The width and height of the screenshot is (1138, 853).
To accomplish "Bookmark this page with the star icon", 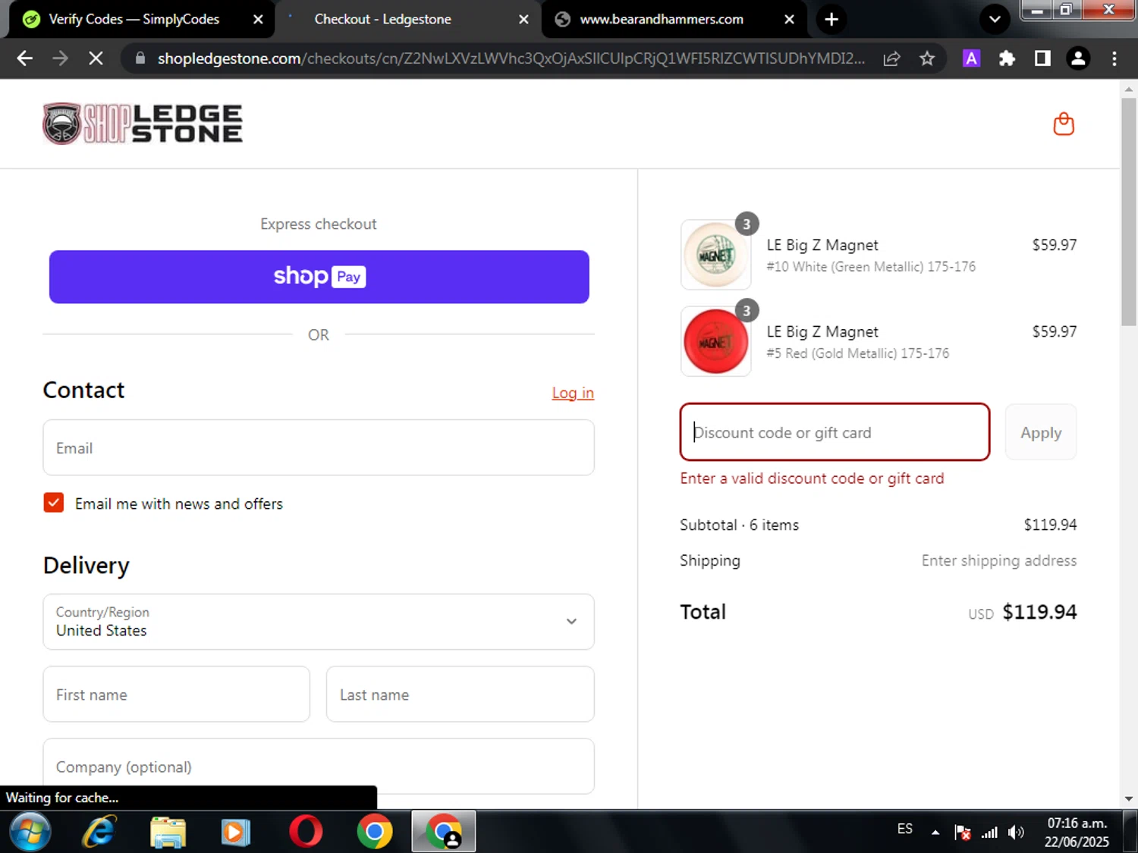I will click(927, 58).
